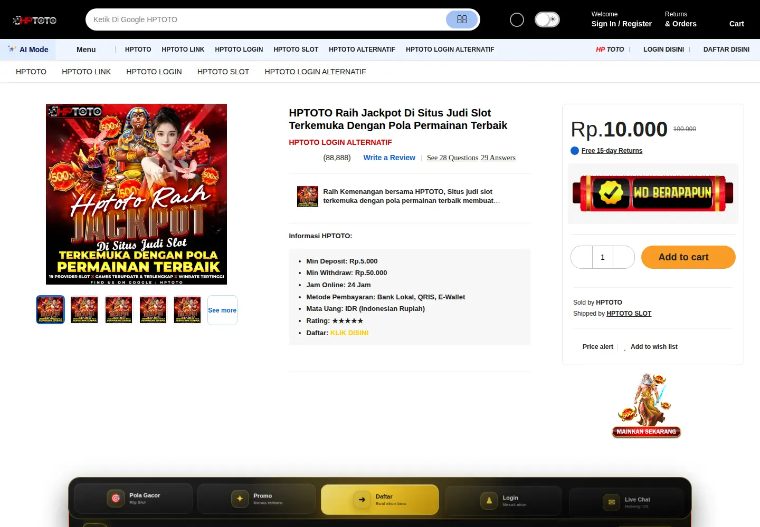Screen dimensions: 760x527
Task: Click the MAINKAN SEKARANG character image
Action: (647, 405)
